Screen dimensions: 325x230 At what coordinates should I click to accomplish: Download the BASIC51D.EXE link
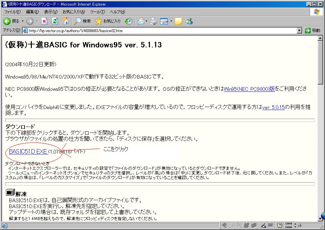28,151
